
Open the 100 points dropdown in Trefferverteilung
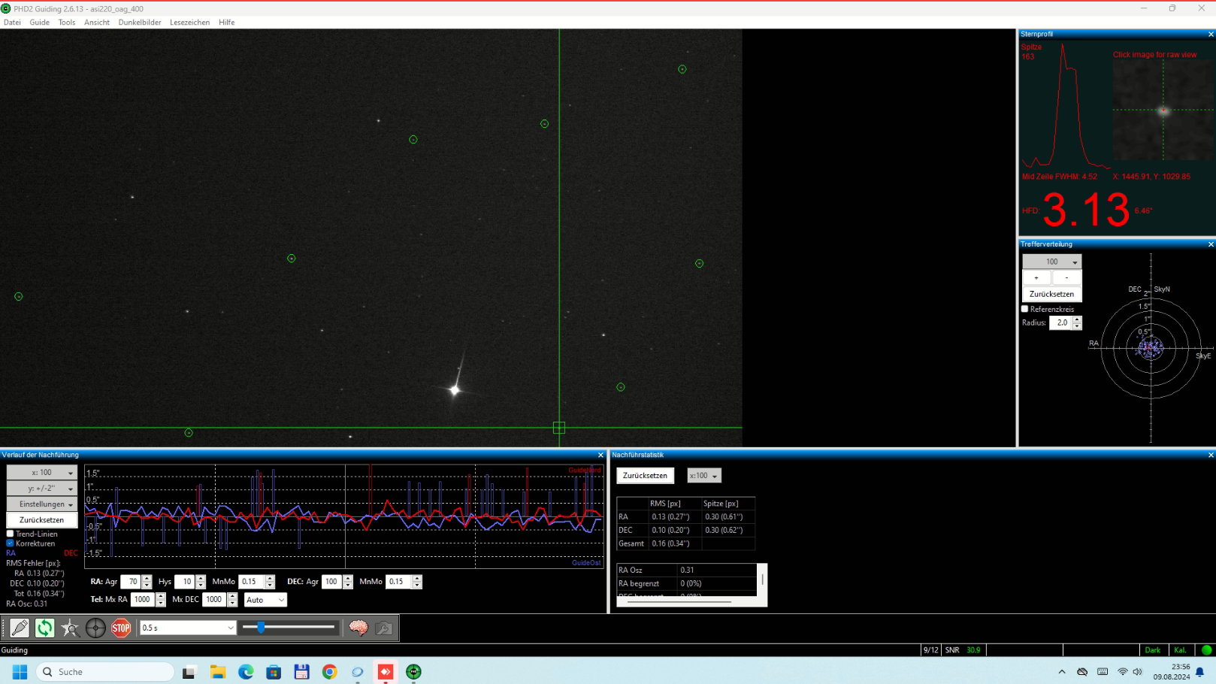click(x=1052, y=262)
